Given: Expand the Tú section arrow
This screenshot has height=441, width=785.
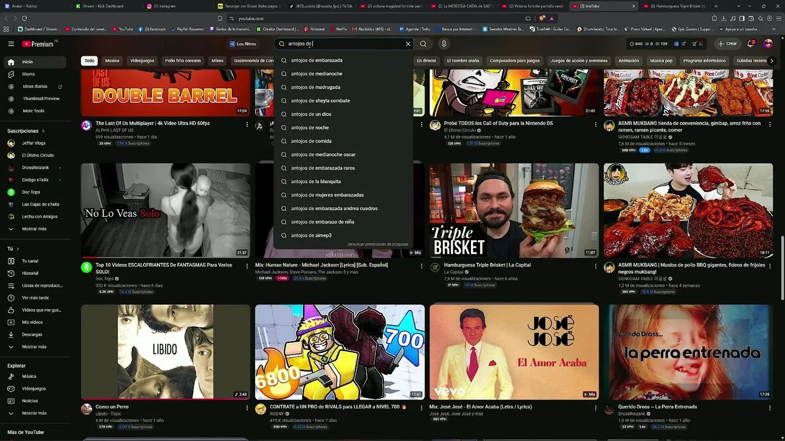Looking at the screenshot, I should coord(18,249).
